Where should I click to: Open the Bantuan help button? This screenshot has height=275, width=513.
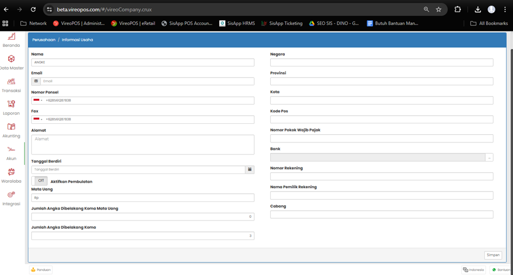pos(500,270)
